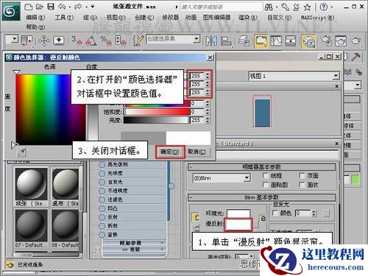Open the 渲染(R) menu
This screenshot has height=276, width=368.
[248, 18]
